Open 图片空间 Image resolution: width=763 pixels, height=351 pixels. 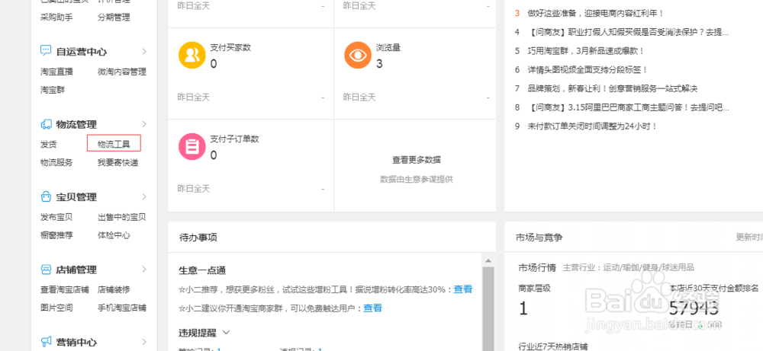[56, 308]
